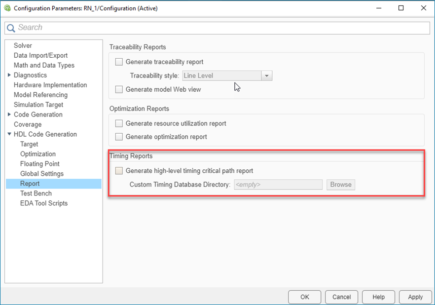Image resolution: width=435 pixels, height=305 pixels.
Task: Tick Generate high-level timing critical path report
Action: coord(119,171)
